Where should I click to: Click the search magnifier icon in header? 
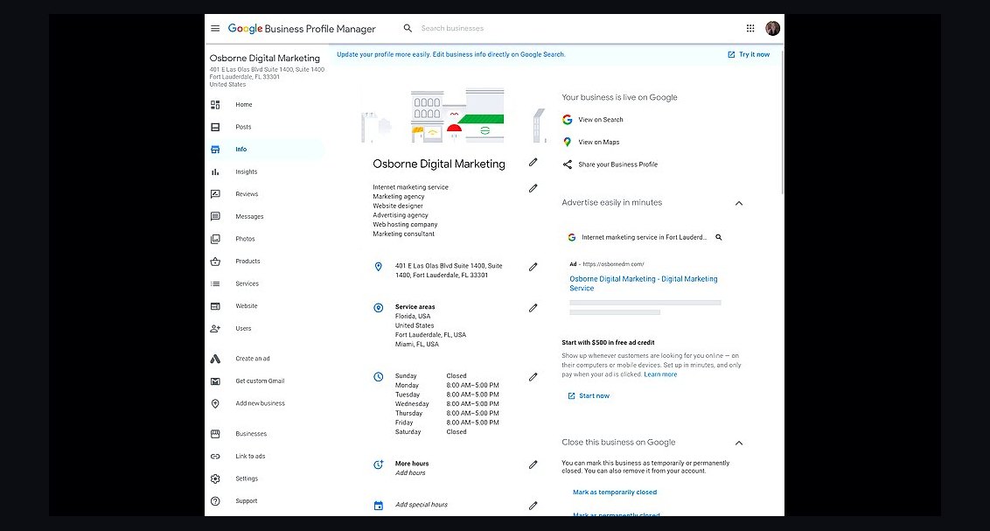(x=408, y=28)
